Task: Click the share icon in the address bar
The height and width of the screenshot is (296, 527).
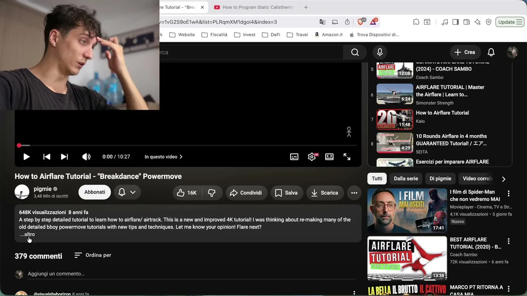Action: pyautogui.click(x=347, y=22)
